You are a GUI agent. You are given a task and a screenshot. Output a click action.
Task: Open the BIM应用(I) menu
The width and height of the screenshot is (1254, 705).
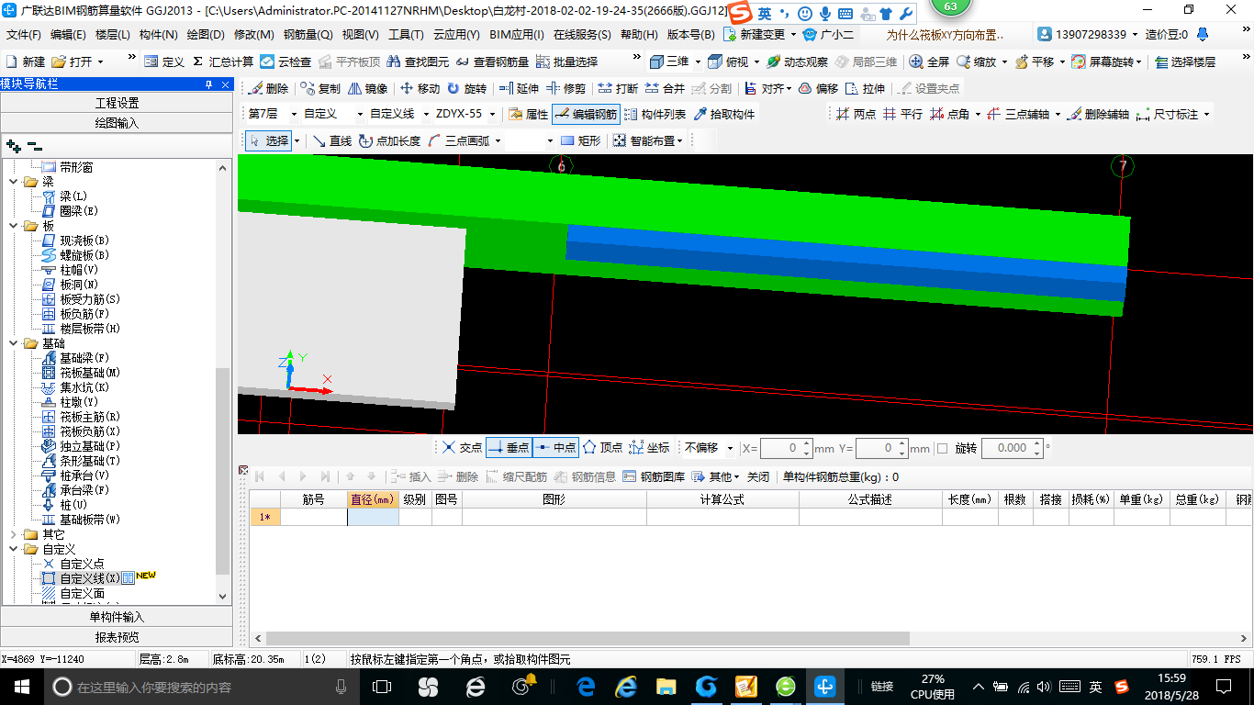tap(516, 35)
